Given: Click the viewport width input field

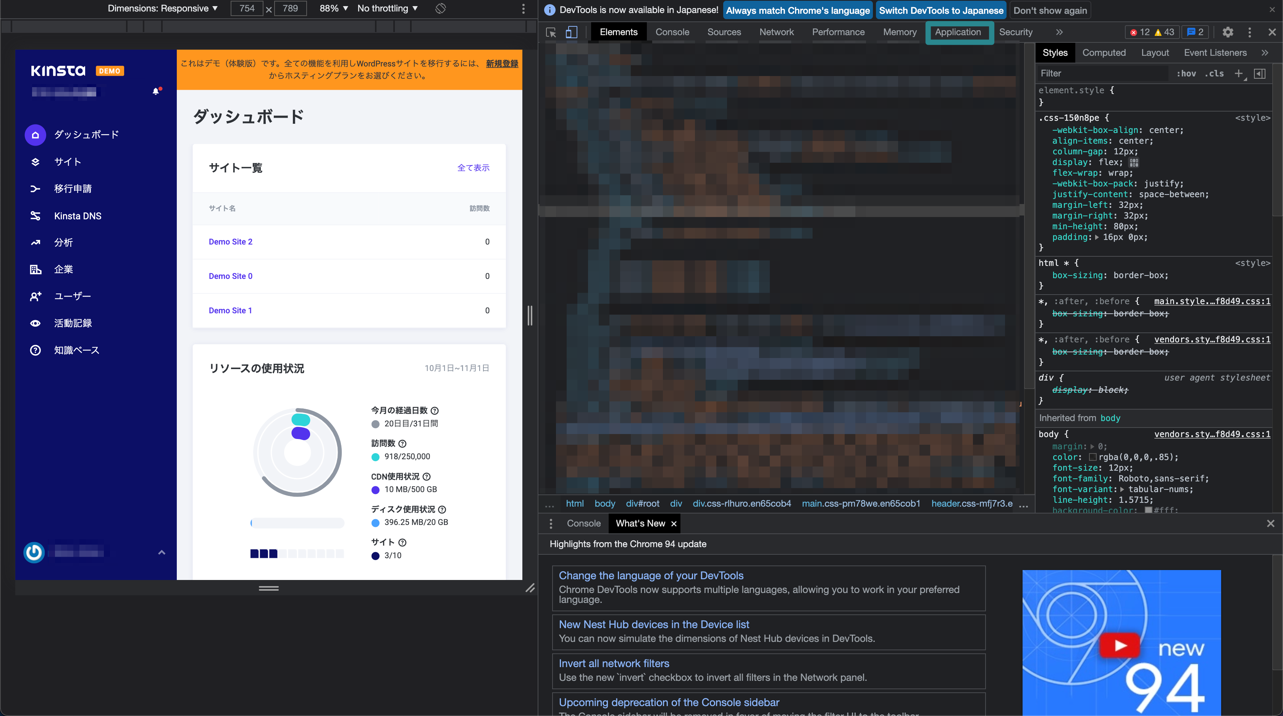Looking at the screenshot, I should tap(247, 8).
